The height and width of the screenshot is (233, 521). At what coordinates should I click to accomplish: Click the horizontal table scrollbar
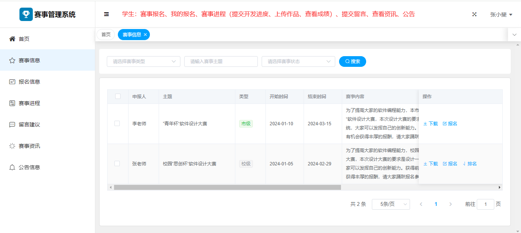pyautogui.click(x=227, y=187)
